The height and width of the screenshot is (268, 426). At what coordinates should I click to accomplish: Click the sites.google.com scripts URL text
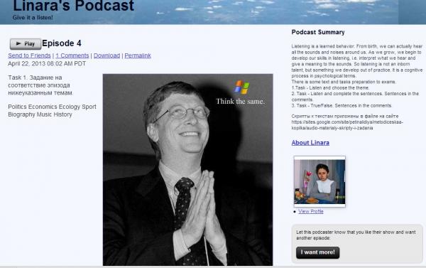click(x=347, y=125)
